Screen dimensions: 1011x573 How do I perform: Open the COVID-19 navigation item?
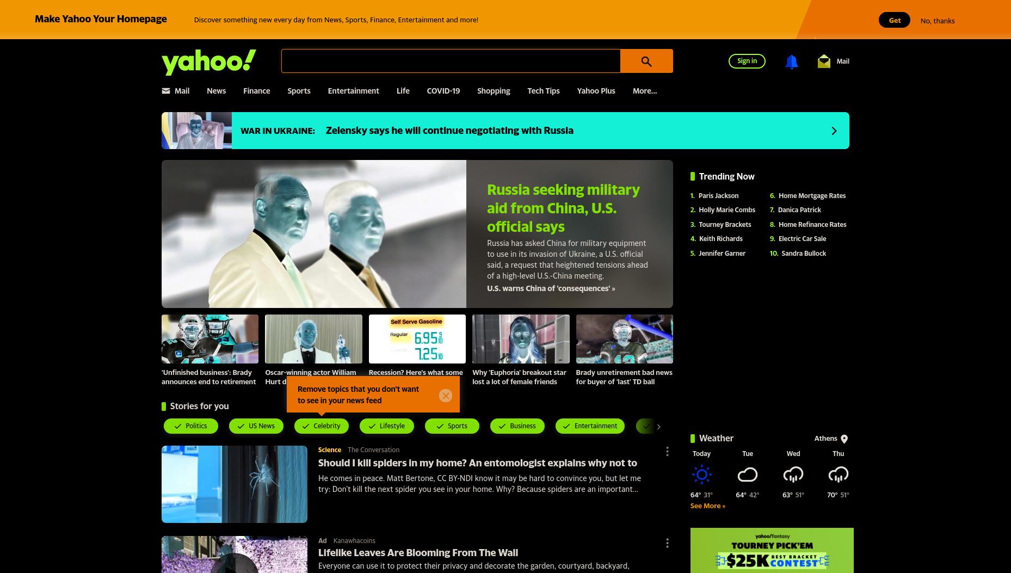coord(443,91)
